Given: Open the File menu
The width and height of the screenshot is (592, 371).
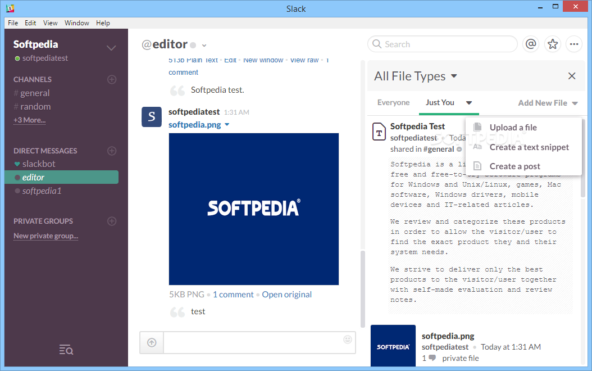Looking at the screenshot, I should [x=13, y=22].
